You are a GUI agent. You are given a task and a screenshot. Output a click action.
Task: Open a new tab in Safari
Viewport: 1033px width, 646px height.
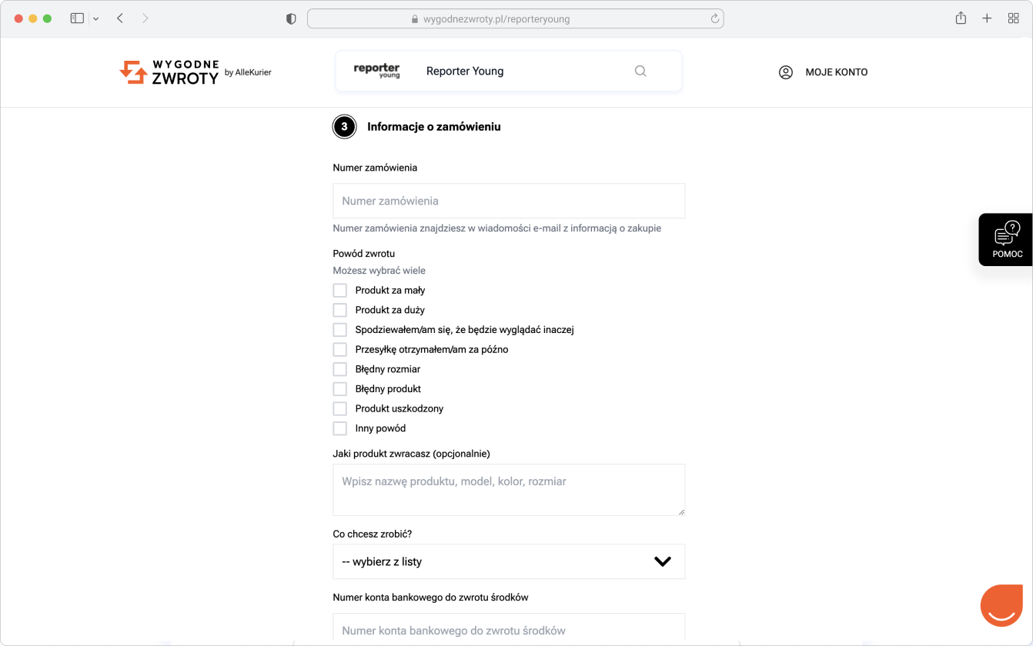tap(987, 18)
